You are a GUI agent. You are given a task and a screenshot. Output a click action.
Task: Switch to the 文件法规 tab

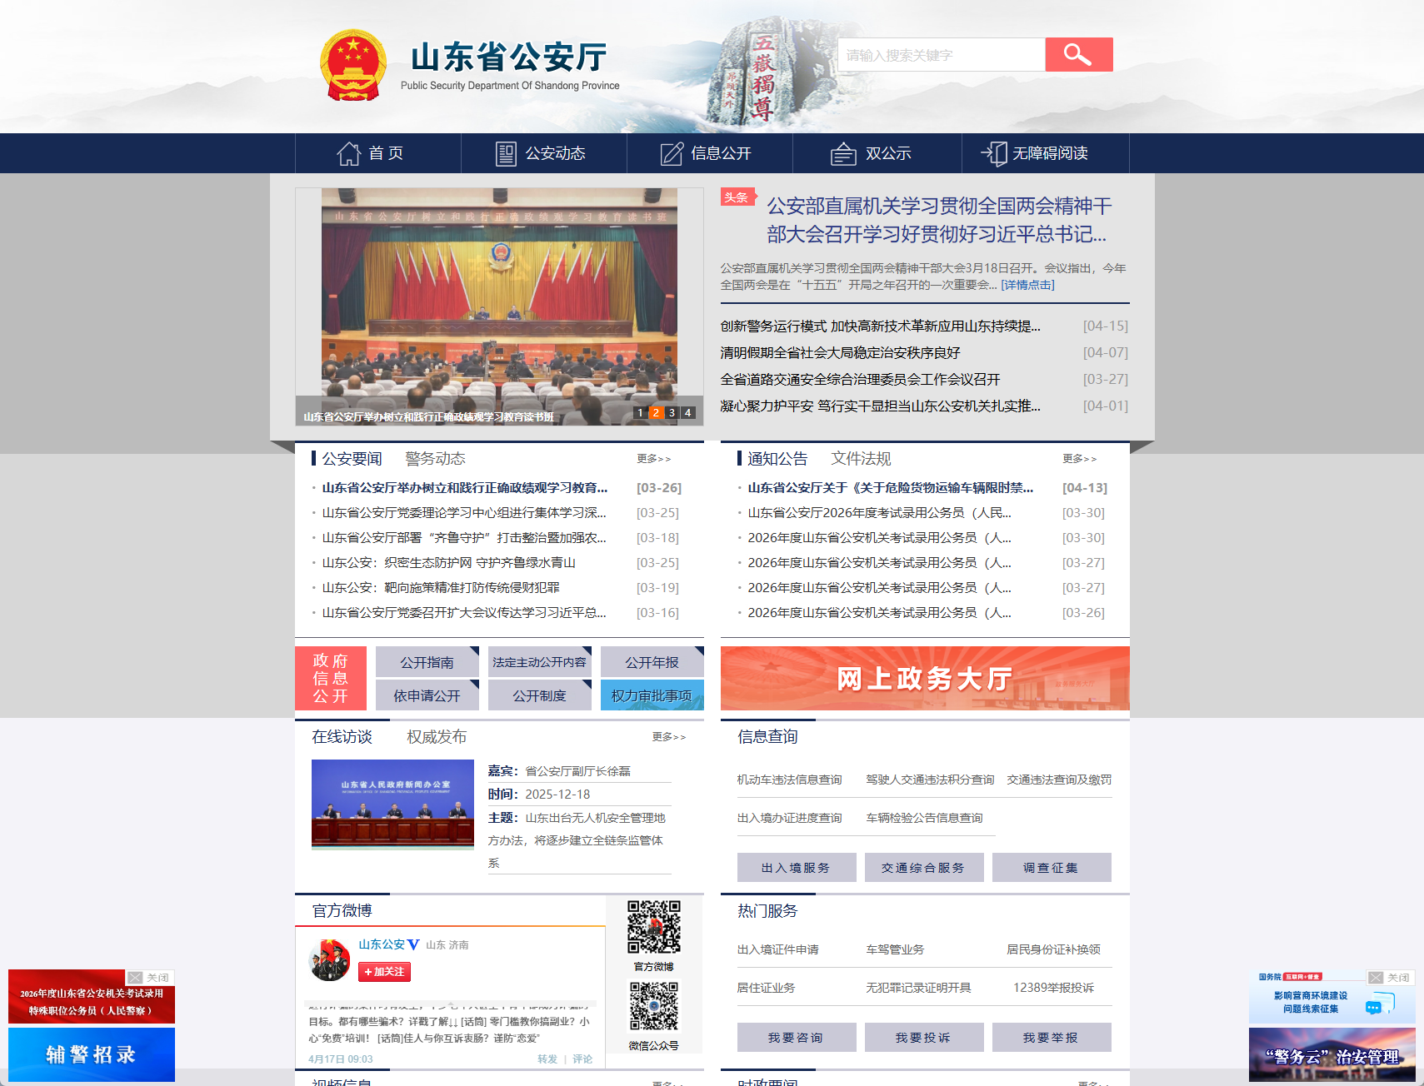click(862, 458)
